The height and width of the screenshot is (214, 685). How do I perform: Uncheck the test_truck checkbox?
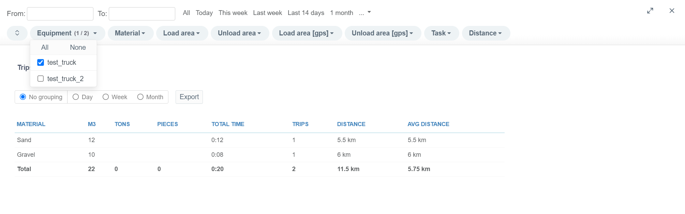(x=41, y=62)
